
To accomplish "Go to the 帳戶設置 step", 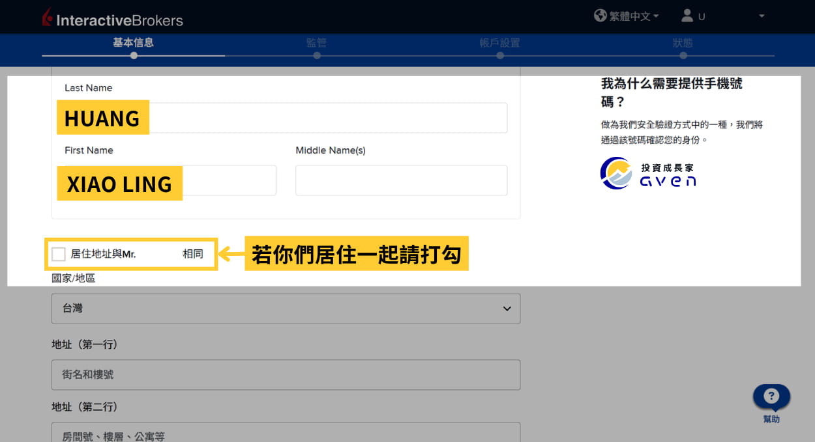I will tap(499, 43).
